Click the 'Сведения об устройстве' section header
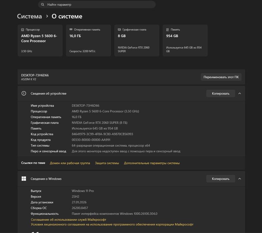This screenshot has width=262, height=233. point(131,93)
